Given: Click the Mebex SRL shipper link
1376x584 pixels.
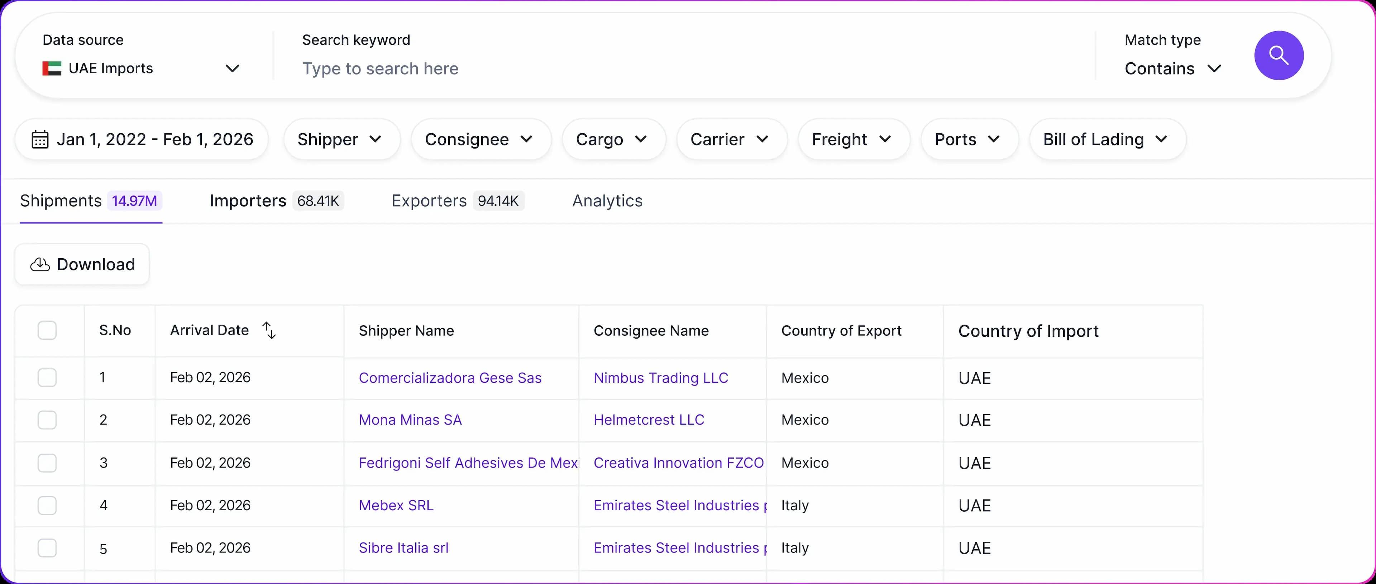Looking at the screenshot, I should tap(396, 506).
